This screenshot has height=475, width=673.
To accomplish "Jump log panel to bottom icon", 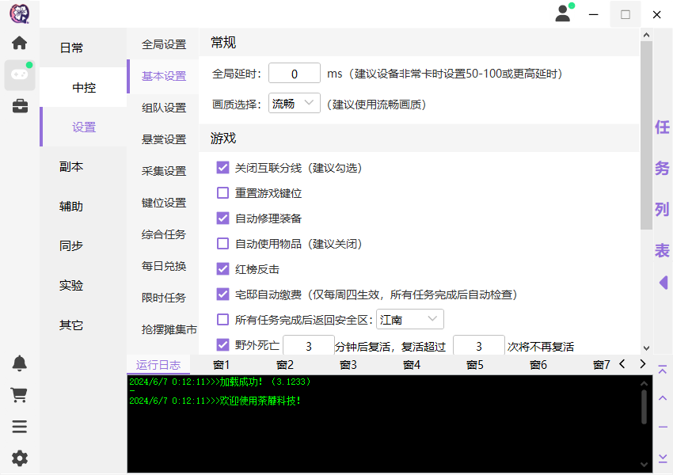I will click(663, 458).
